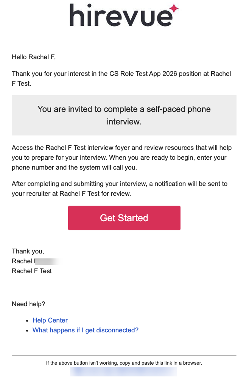Click "Rachel F Test" in the signature
This screenshot has width=249, height=384.
pyautogui.click(x=32, y=271)
